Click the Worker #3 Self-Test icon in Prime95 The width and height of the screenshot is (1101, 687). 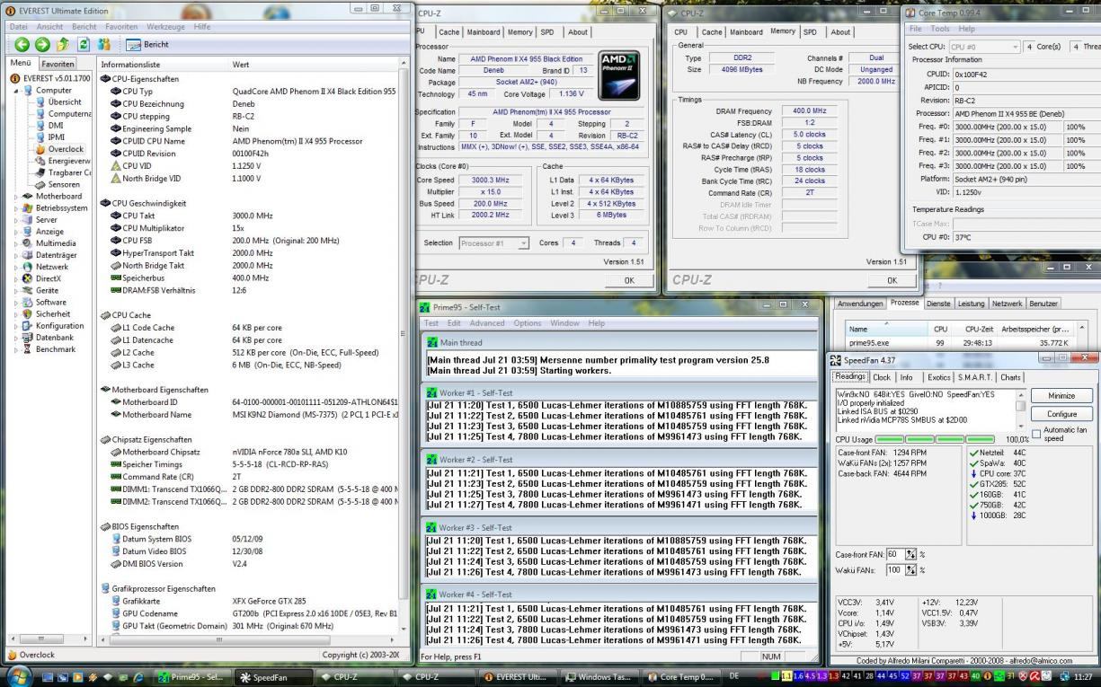[x=431, y=527]
